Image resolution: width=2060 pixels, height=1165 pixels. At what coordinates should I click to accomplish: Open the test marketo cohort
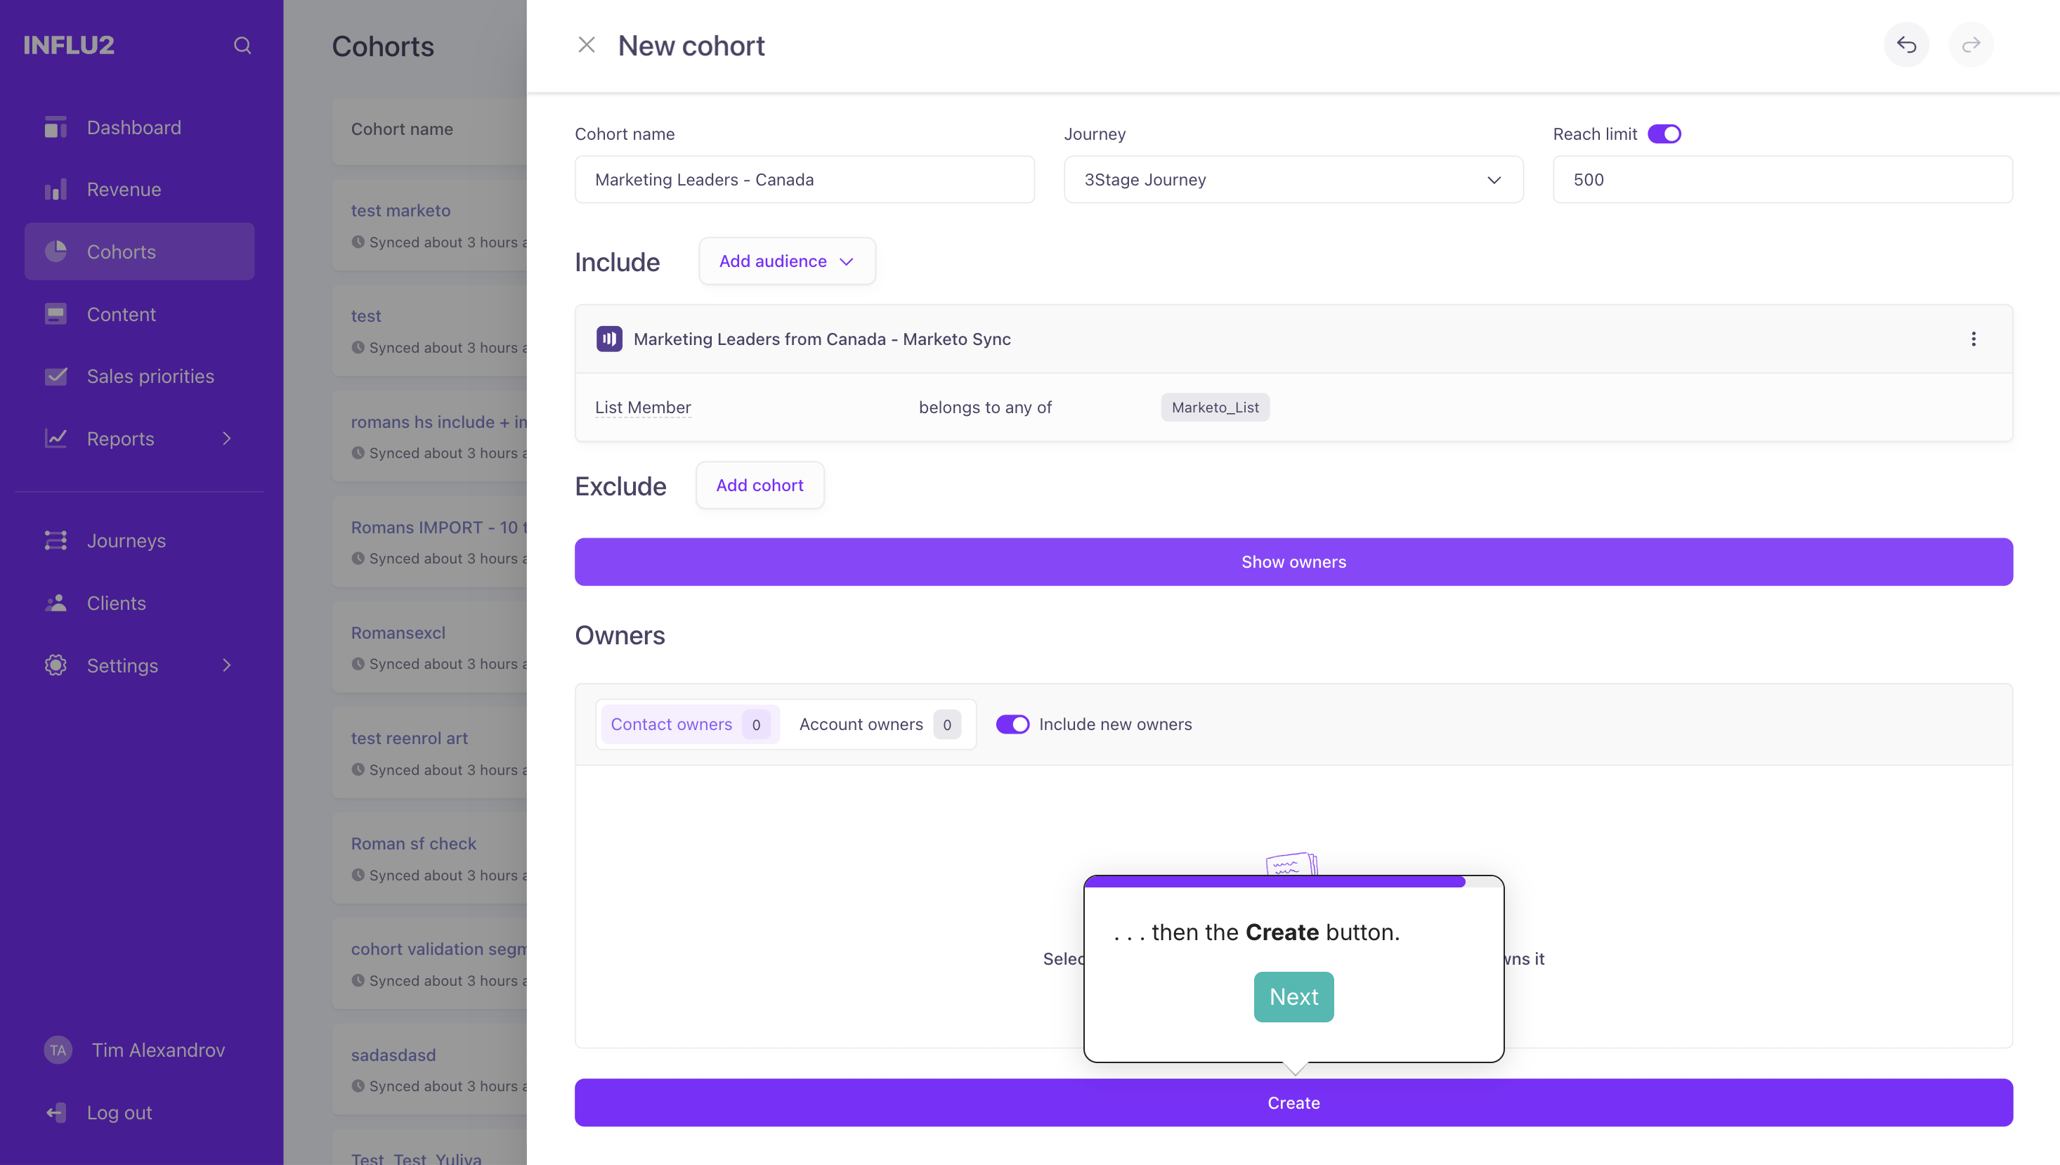(x=400, y=210)
